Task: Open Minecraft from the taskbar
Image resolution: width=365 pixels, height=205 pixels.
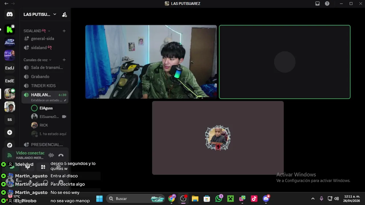Action: (230, 198)
